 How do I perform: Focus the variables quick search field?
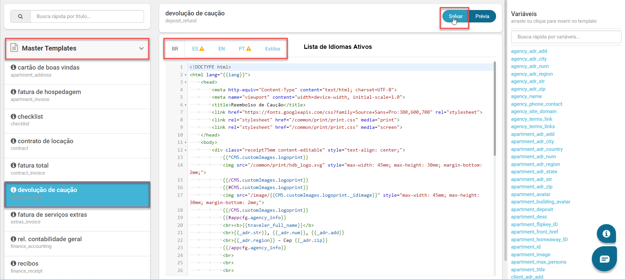(x=566, y=37)
